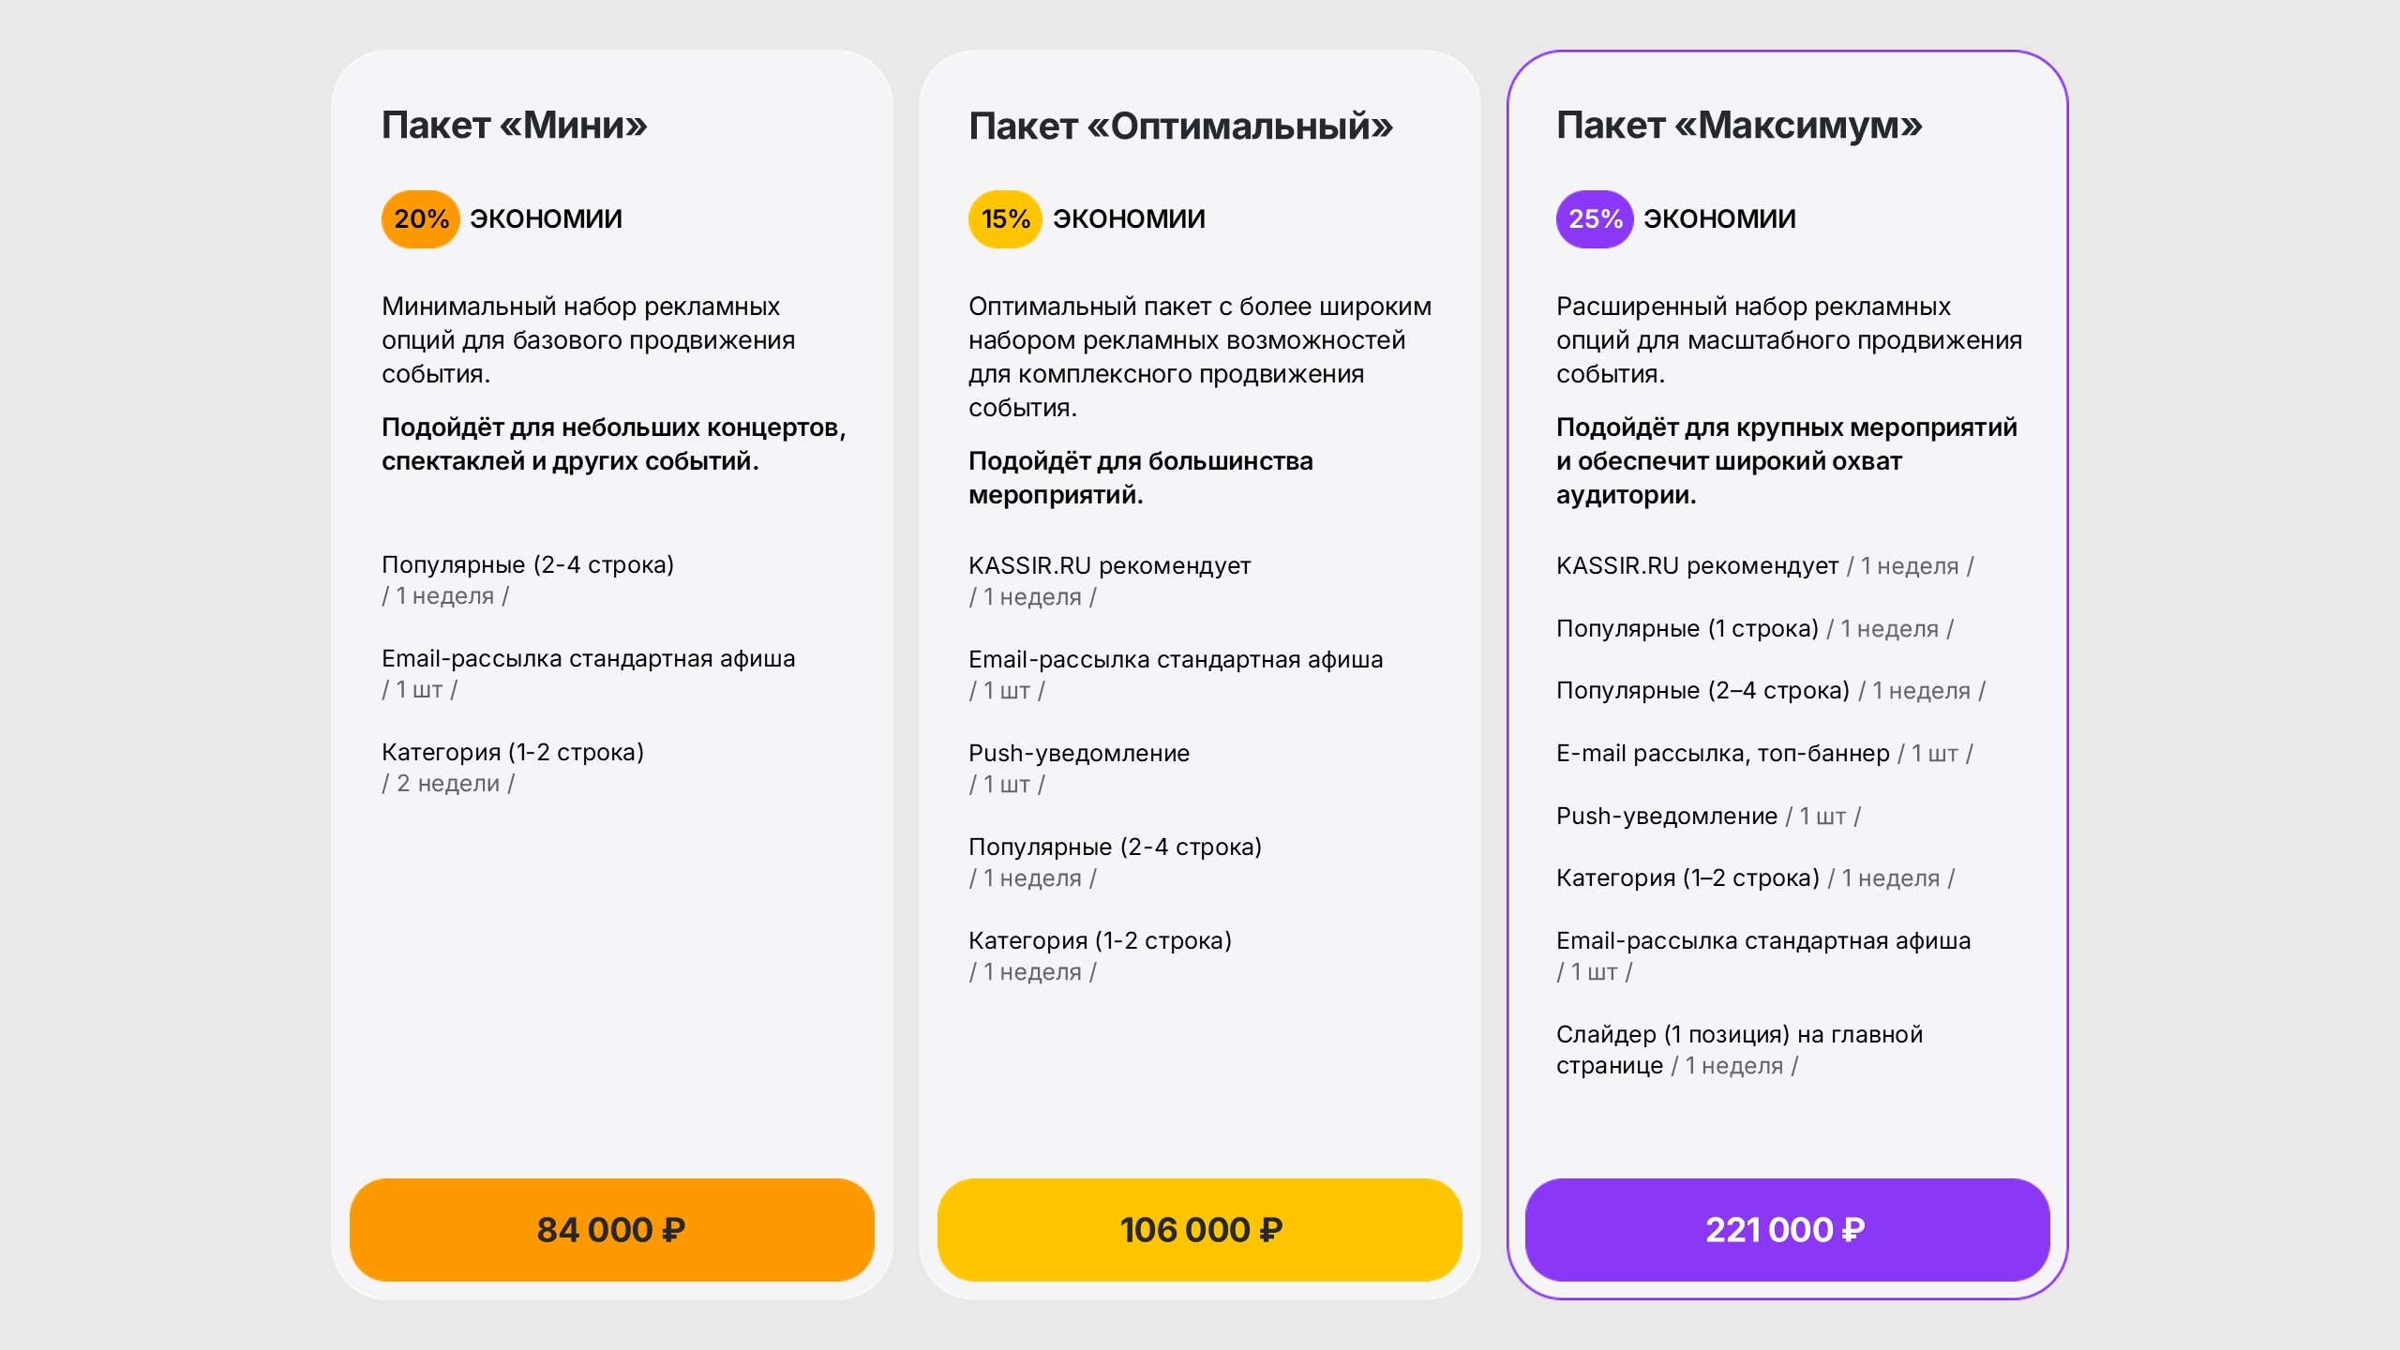2400x1350 pixels.
Task: Select the Пакет «Максимум» heading
Action: coord(1739,125)
